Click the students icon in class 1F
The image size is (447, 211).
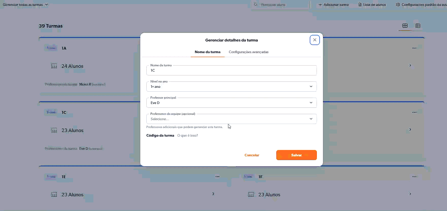click(251, 195)
